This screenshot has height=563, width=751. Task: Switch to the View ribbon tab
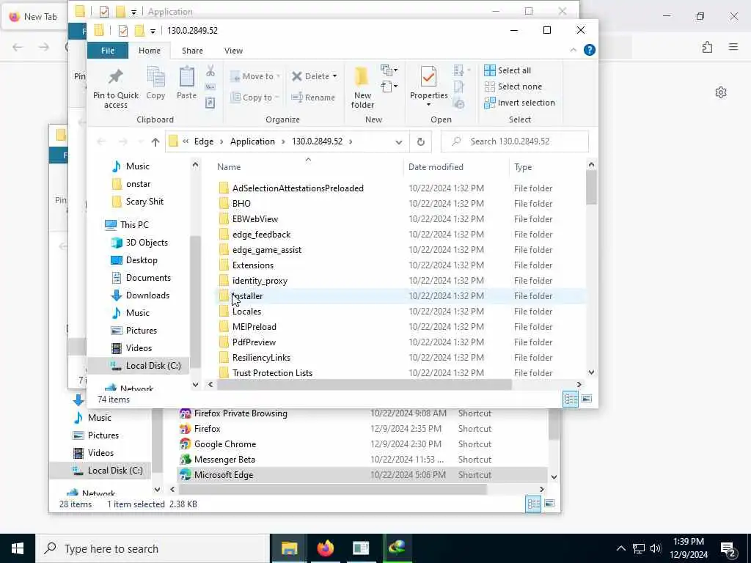pyautogui.click(x=233, y=51)
